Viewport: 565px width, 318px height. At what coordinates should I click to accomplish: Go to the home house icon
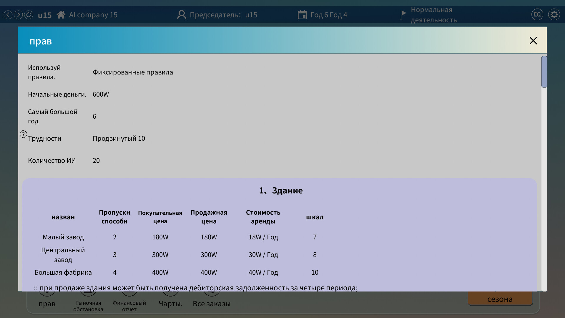pyautogui.click(x=61, y=15)
